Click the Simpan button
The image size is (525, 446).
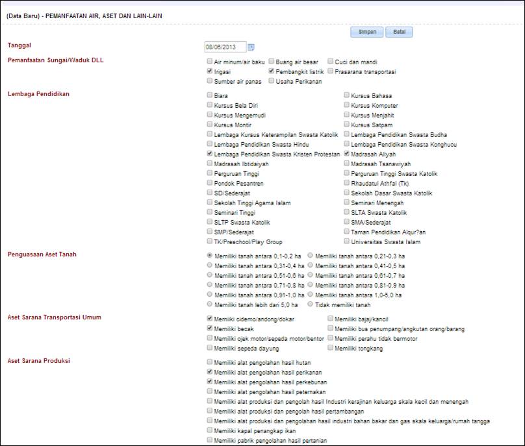click(367, 32)
